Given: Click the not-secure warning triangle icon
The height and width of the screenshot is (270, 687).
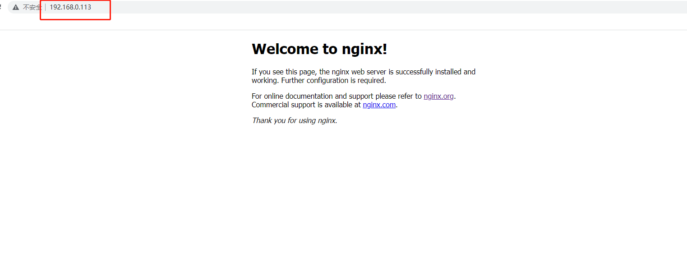Looking at the screenshot, I should pos(16,7).
